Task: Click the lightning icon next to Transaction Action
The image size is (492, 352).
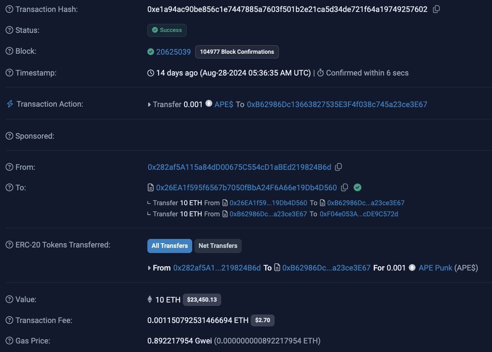Action: tap(10, 104)
